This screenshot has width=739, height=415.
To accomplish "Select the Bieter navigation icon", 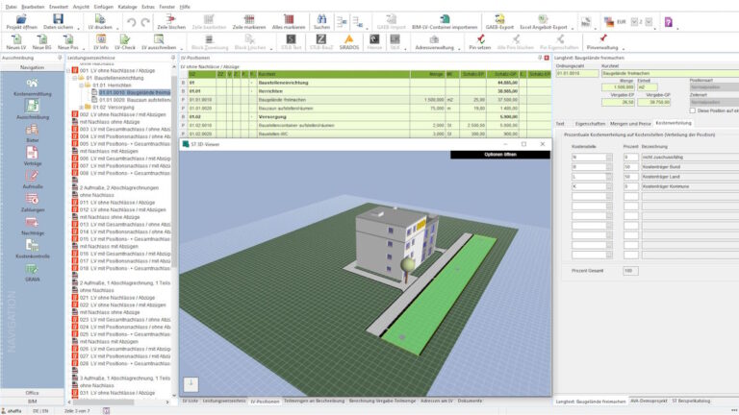I will click(x=32, y=142).
